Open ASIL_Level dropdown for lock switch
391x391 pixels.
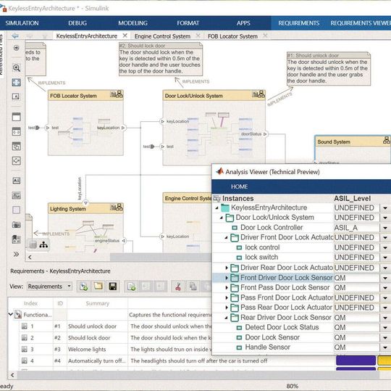pos(385,258)
